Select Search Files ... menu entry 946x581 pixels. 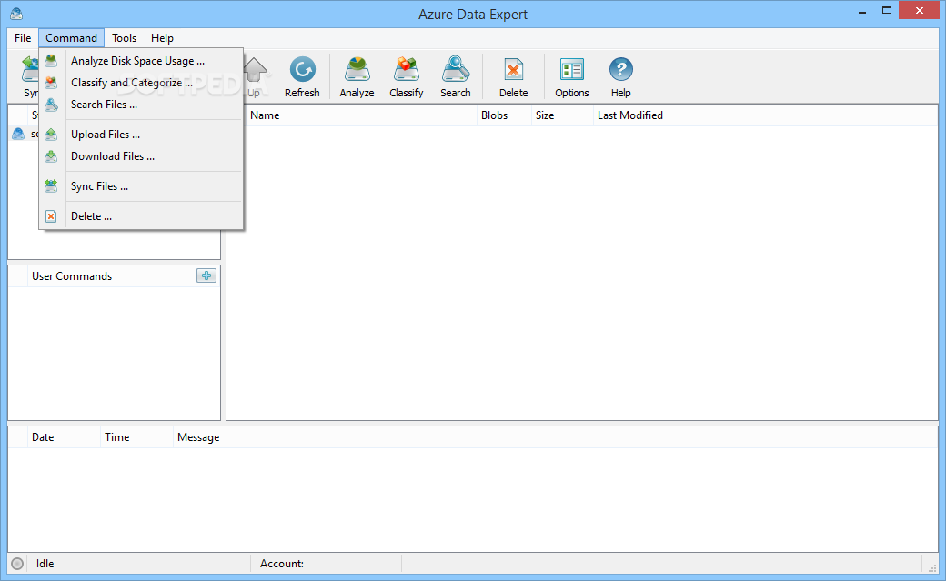(x=141, y=104)
